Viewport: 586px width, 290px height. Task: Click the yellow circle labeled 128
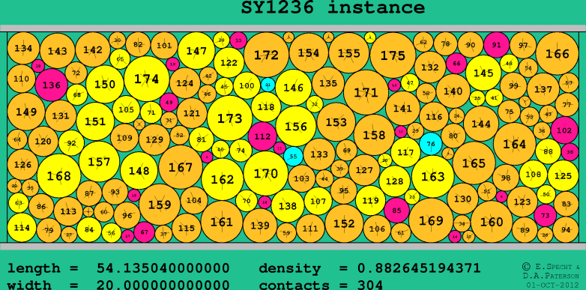tap(395, 181)
